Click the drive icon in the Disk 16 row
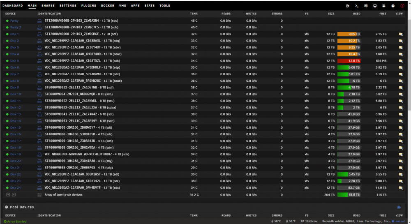 pos(39,134)
